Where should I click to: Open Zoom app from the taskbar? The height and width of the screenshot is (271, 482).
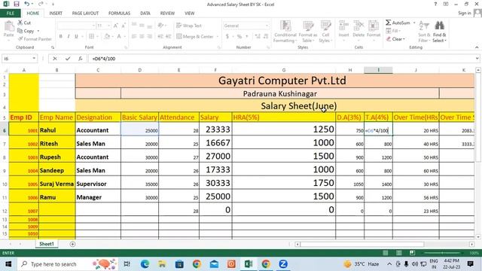(283, 264)
